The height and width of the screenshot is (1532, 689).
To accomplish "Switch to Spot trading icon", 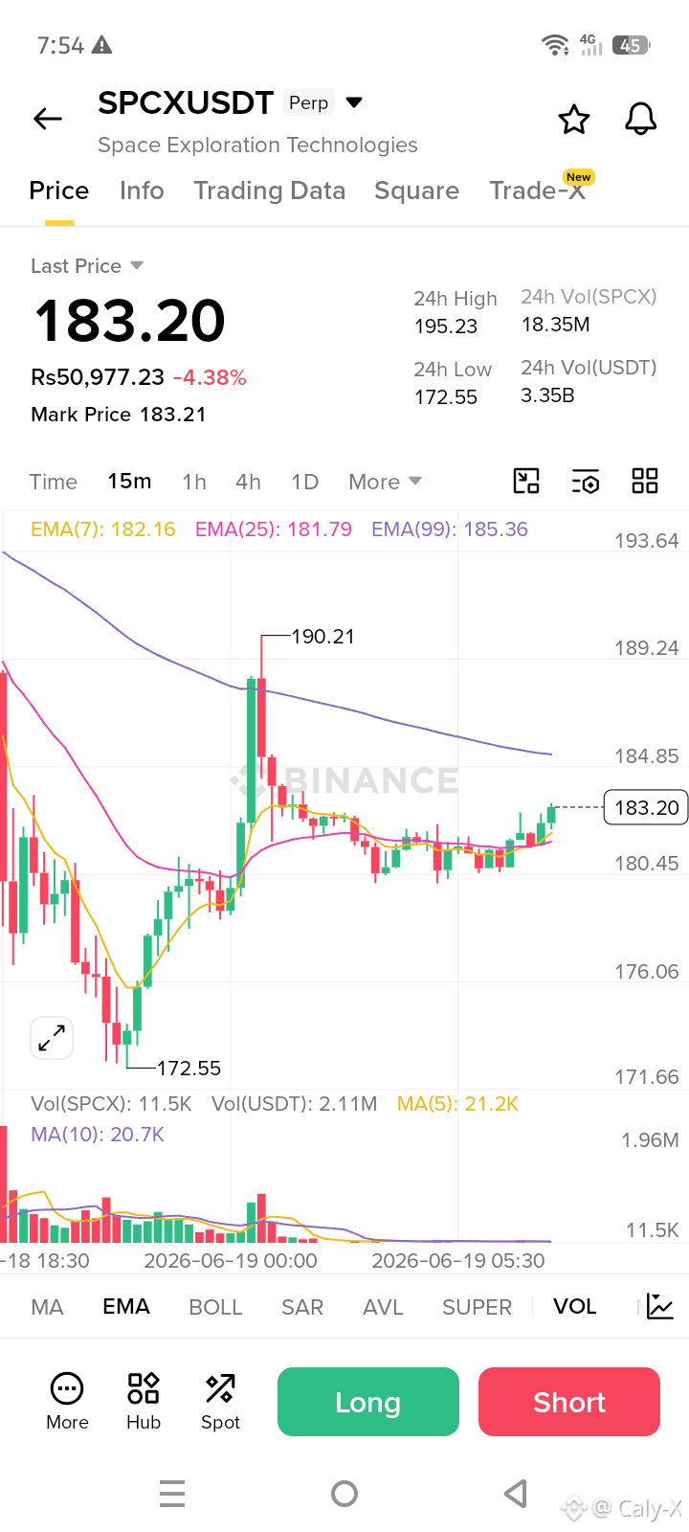I will (x=220, y=1402).
